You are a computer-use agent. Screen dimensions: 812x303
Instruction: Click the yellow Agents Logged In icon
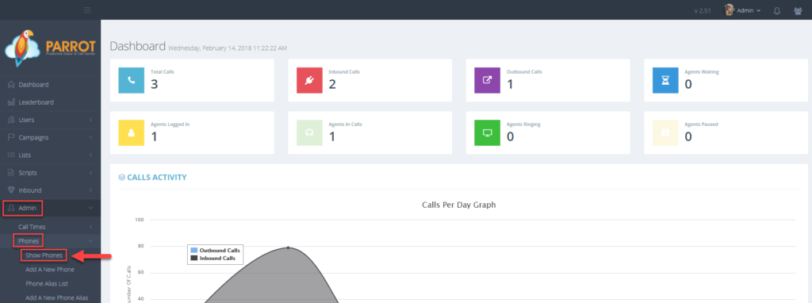coord(132,132)
